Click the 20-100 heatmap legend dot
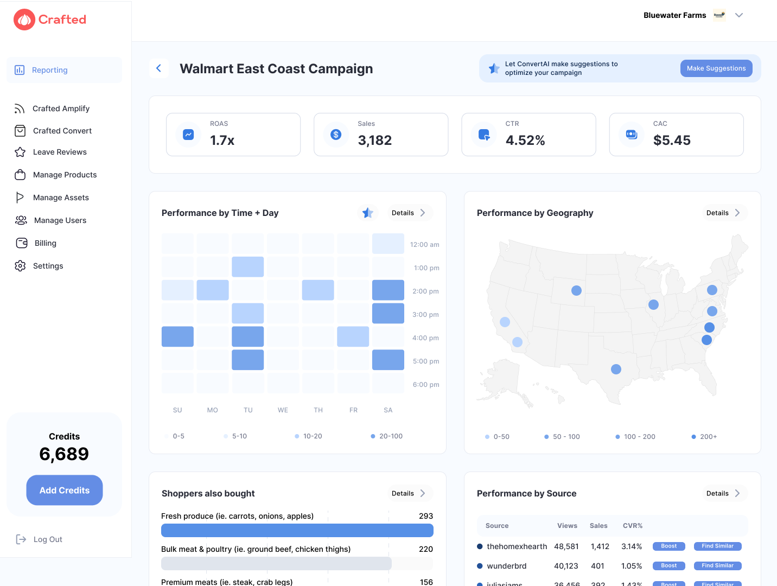This screenshot has width=777, height=586. click(373, 436)
